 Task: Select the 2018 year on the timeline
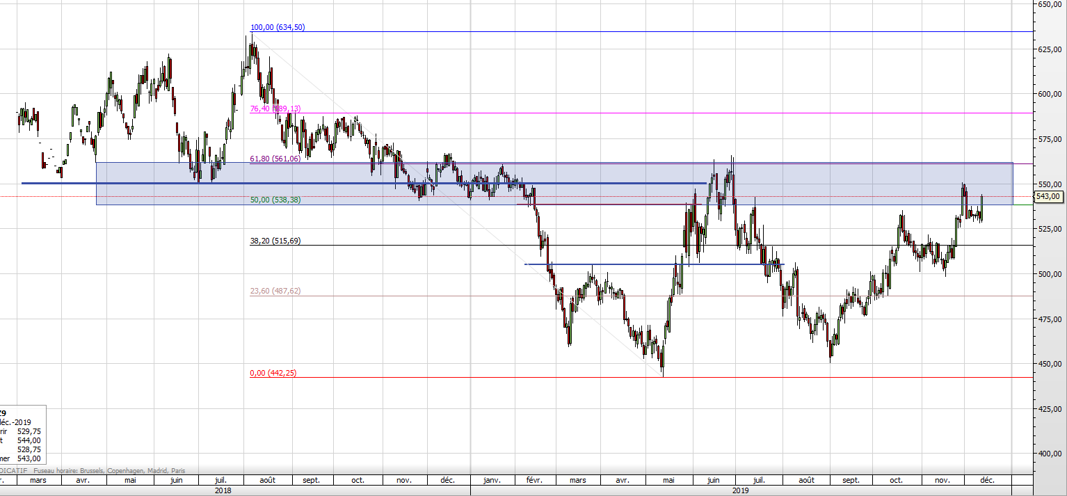tap(223, 490)
